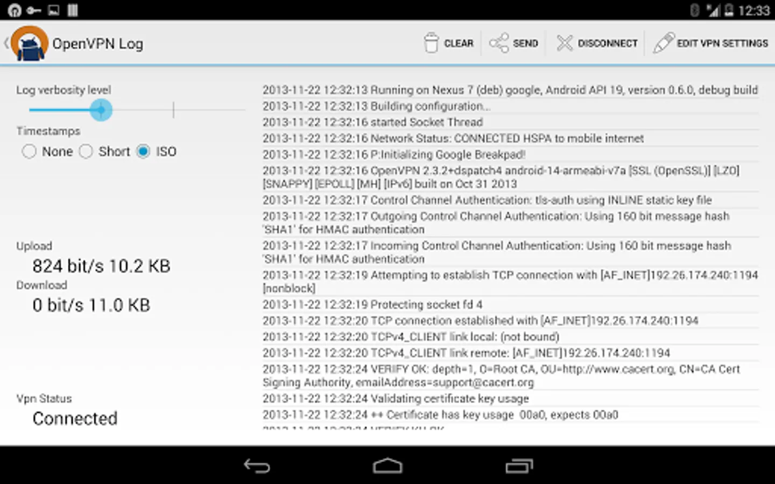The image size is (775, 484).
Task: Tap the battery status icon
Action: pos(729,10)
